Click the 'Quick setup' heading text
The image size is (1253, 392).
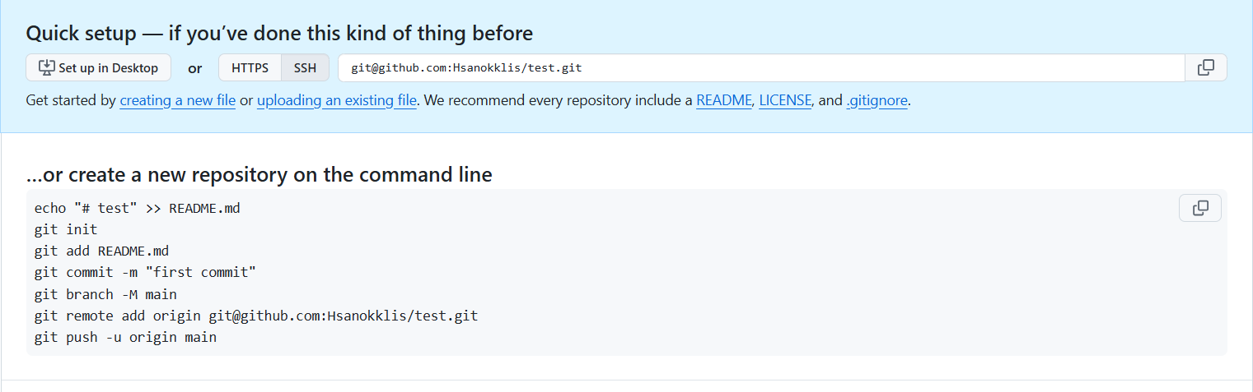278,34
